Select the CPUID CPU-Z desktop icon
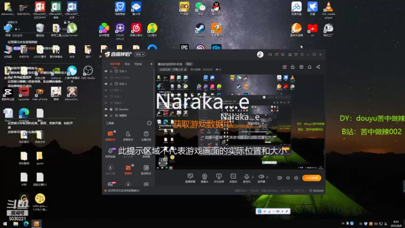Viewport: 405px width, 228px height. click(x=120, y=31)
